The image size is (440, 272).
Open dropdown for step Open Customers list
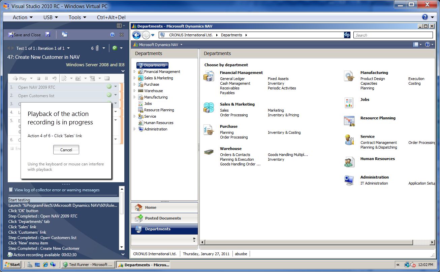tap(116, 95)
